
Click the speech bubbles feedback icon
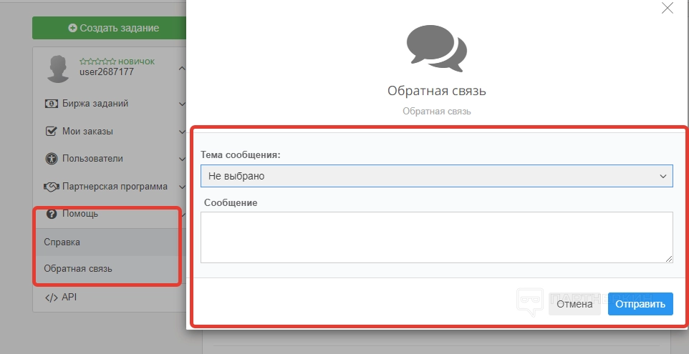click(436, 48)
